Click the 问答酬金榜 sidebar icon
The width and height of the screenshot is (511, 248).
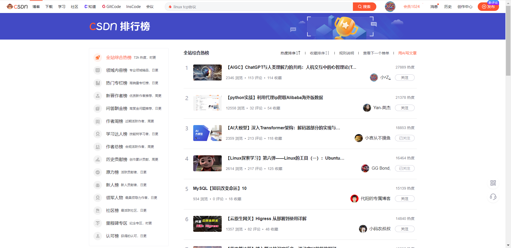98,108
